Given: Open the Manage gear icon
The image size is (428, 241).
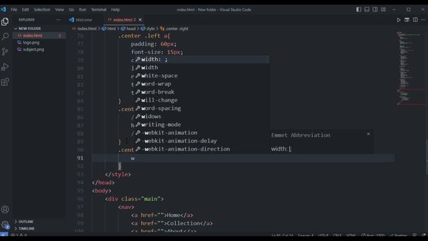Looking at the screenshot, I should tap(5, 225).
